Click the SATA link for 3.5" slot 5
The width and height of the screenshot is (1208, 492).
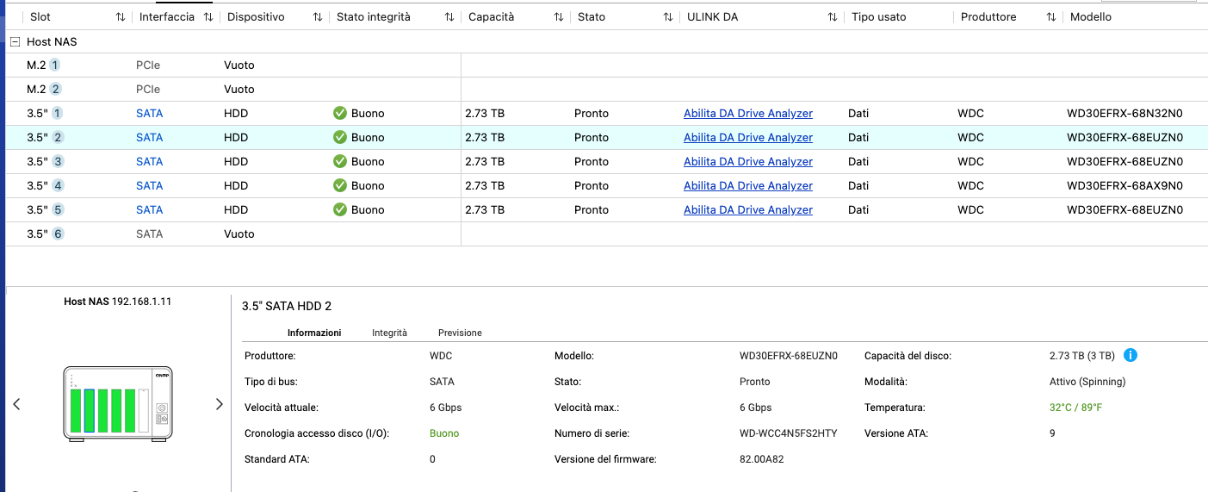[x=149, y=209]
